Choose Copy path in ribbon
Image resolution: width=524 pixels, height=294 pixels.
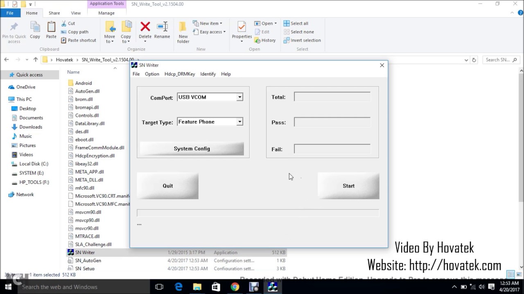[75, 32]
